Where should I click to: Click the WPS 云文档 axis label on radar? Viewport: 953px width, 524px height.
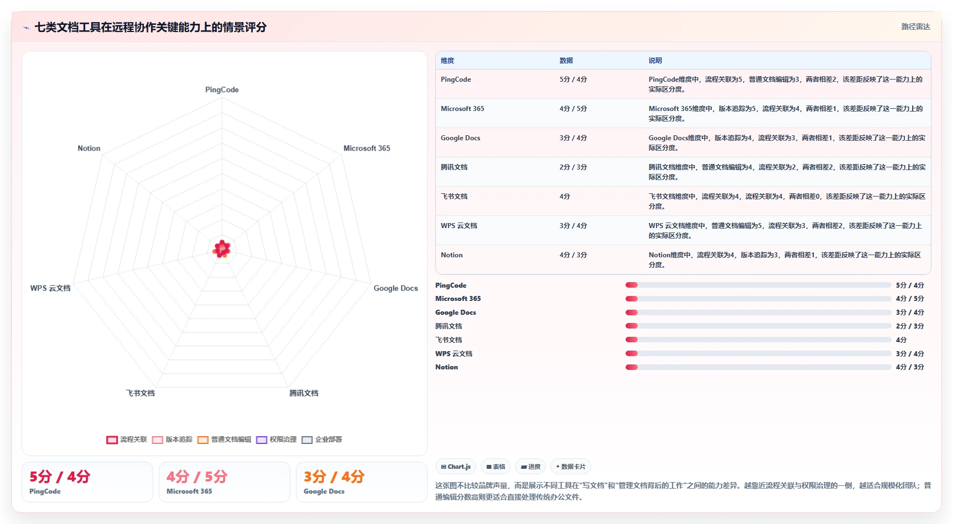[x=50, y=288]
